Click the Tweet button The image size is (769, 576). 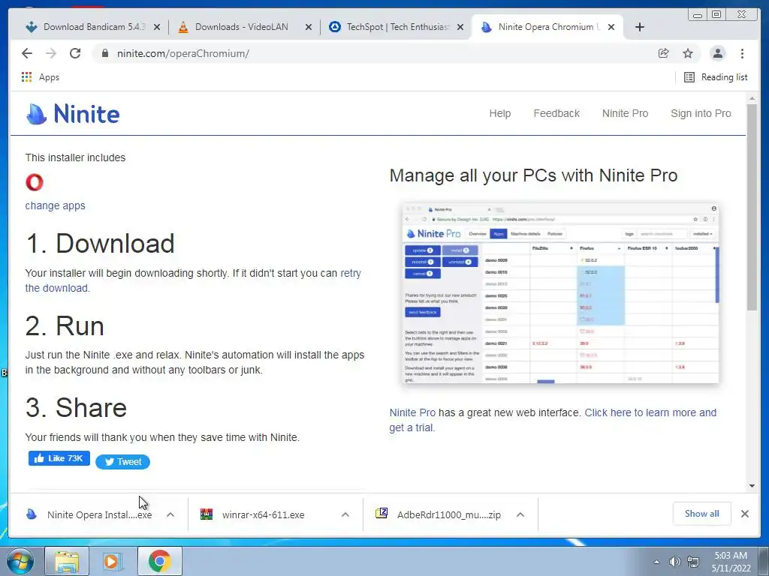point(122,462)
